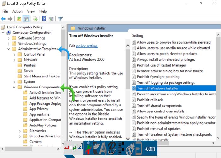Expand the System folder node
Image resolution: width=221 pixels, height=158 pixels.
(x=14, y=82)
